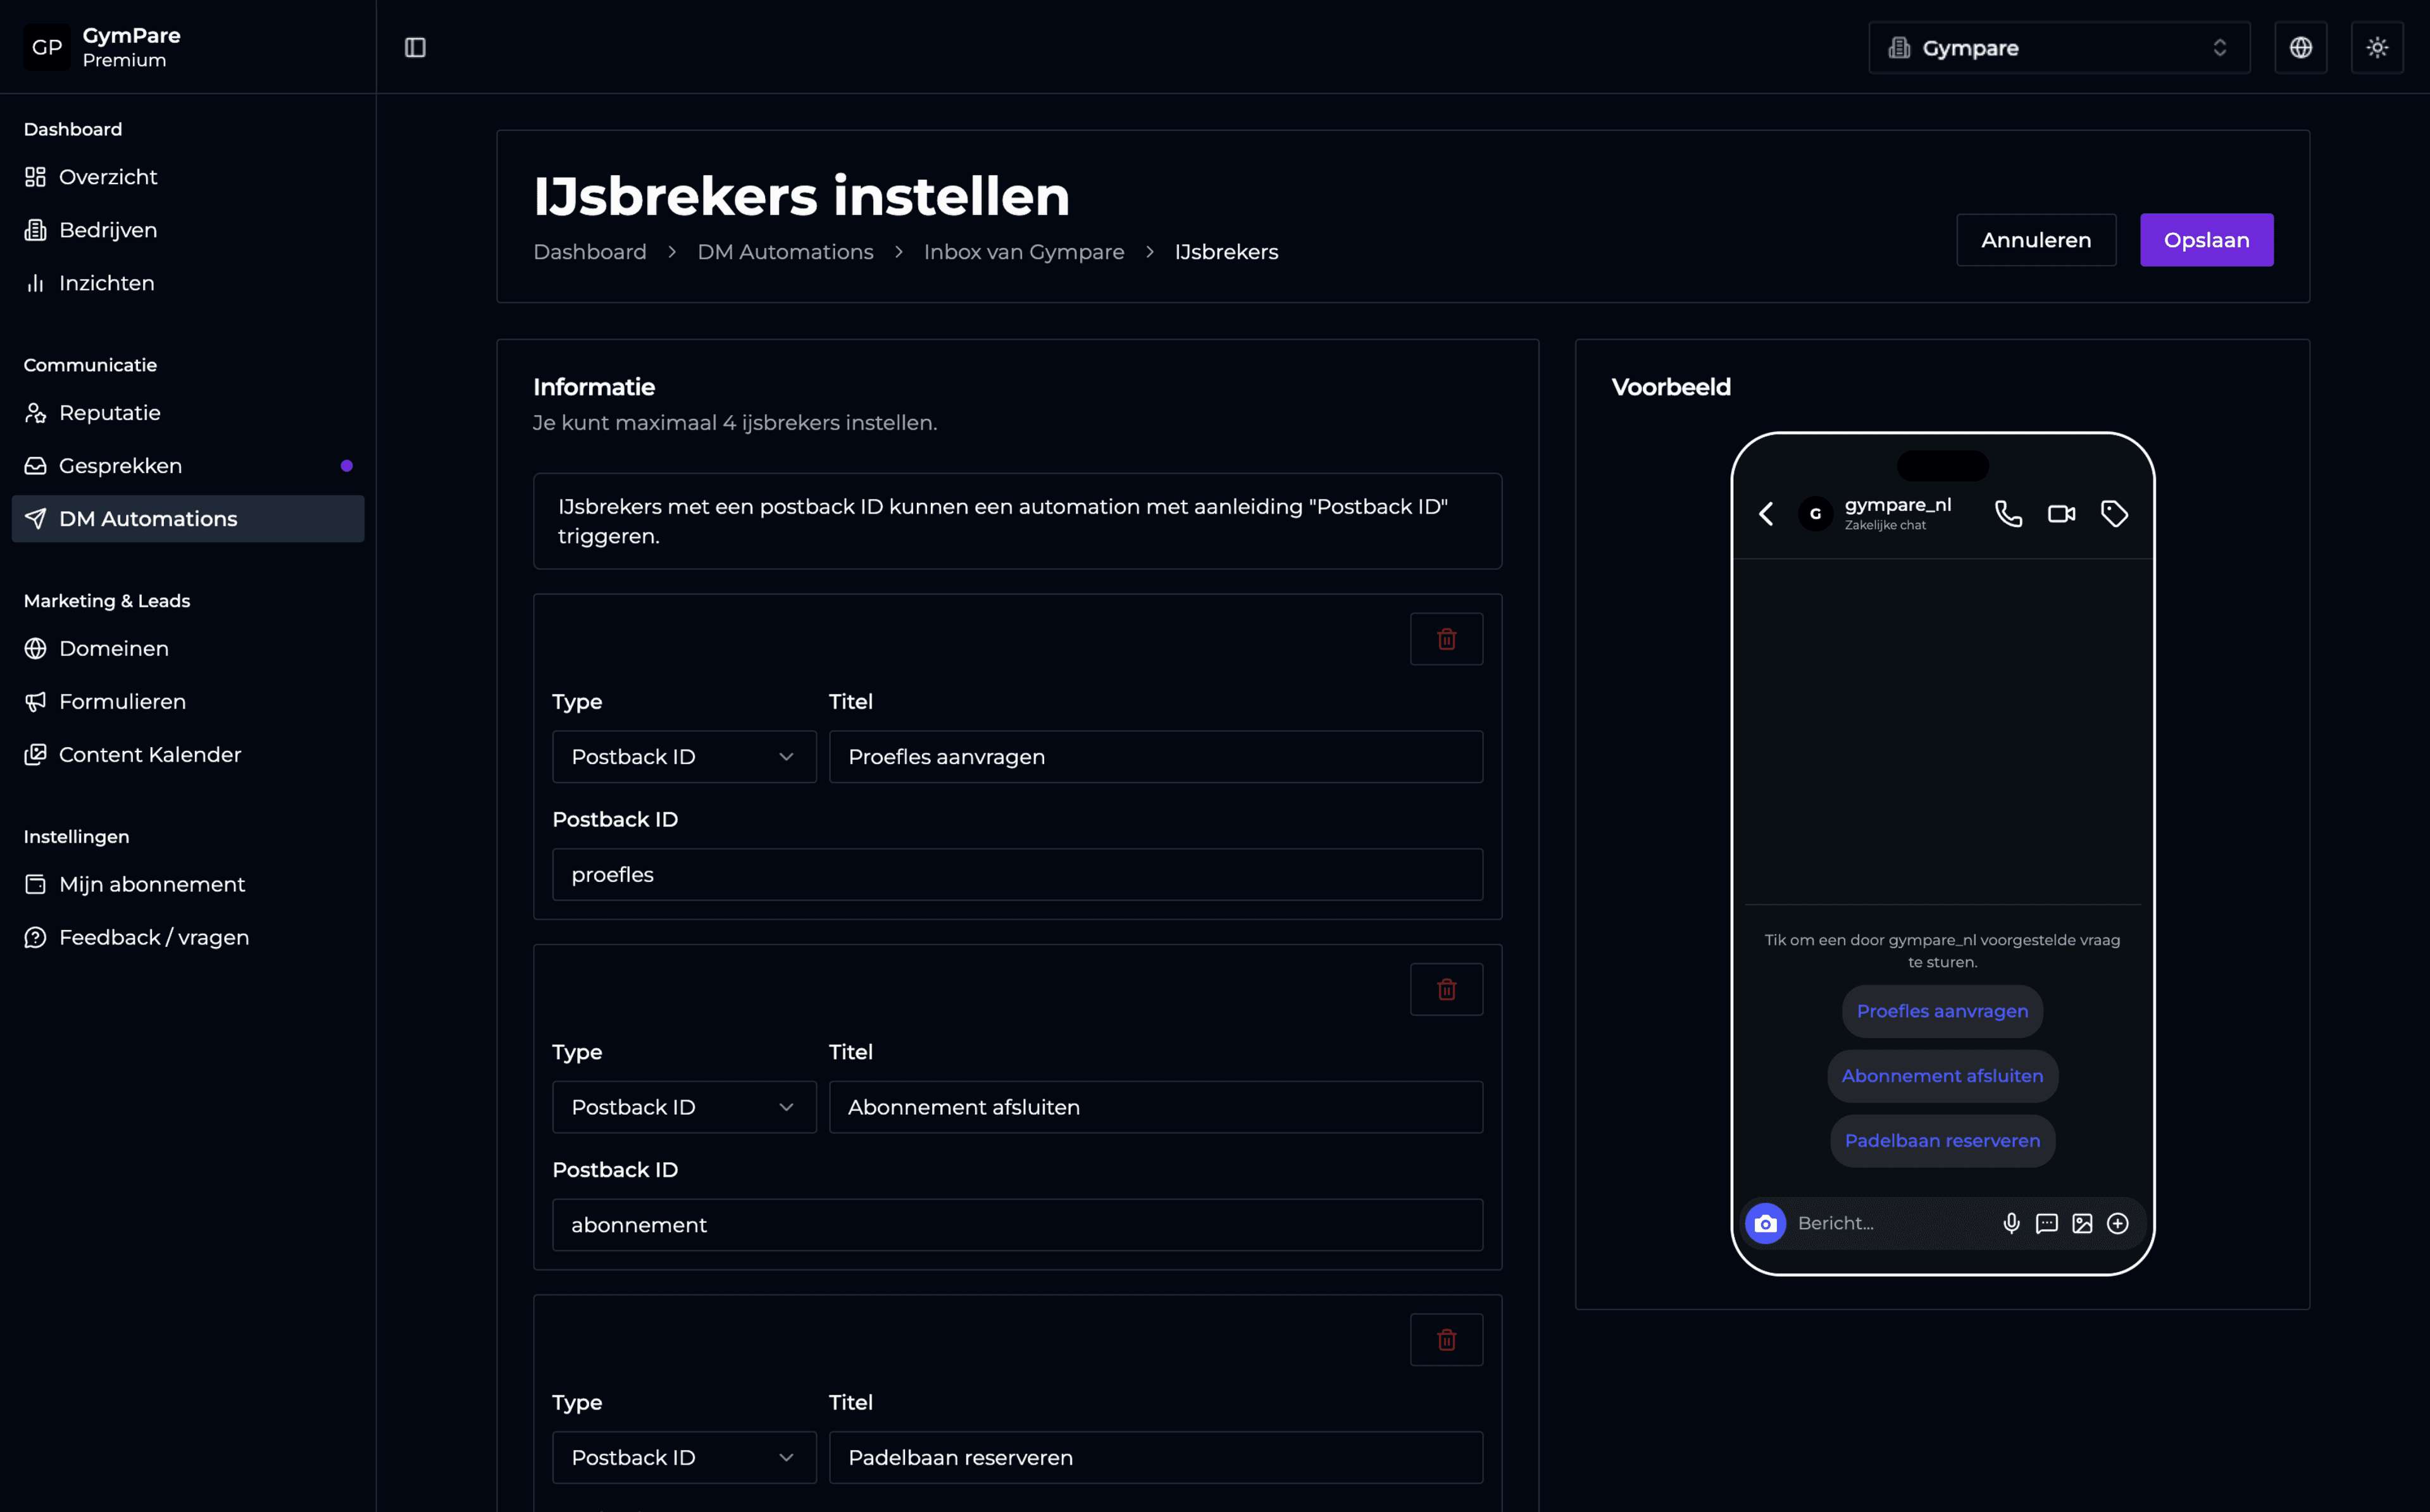
Task: Open Type dropdown for Padelbaan reserveren
Action: pyautogui.click(x=684, y=1458)
